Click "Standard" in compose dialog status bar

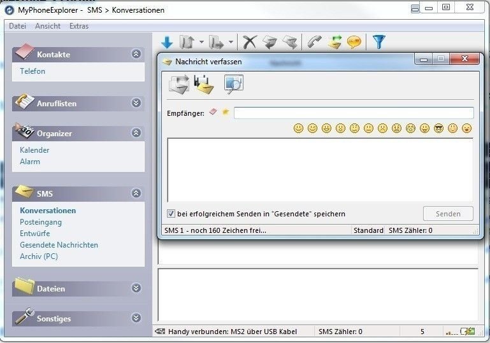[368, 230]
